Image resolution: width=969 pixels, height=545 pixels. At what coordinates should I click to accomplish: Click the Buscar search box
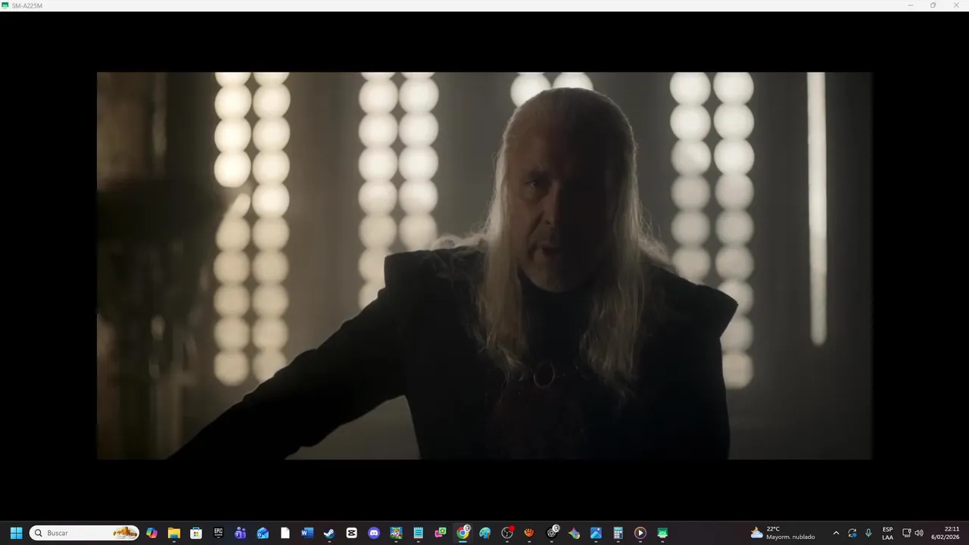click(84, 533)
